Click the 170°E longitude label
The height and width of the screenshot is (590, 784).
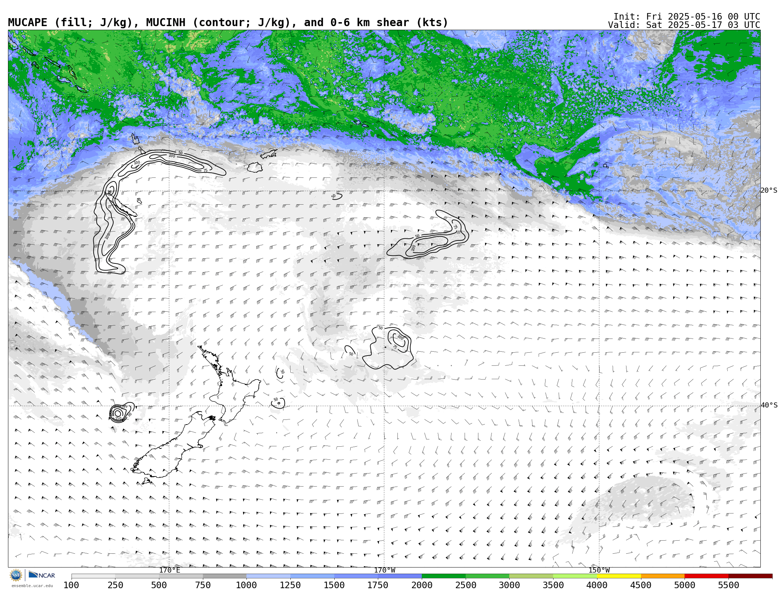[x=170, y=570]
